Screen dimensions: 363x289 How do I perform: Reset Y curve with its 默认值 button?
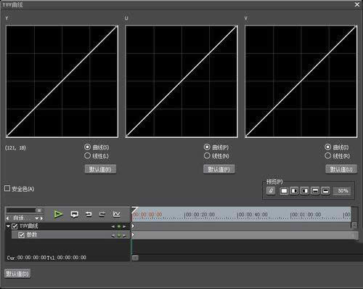100,169
